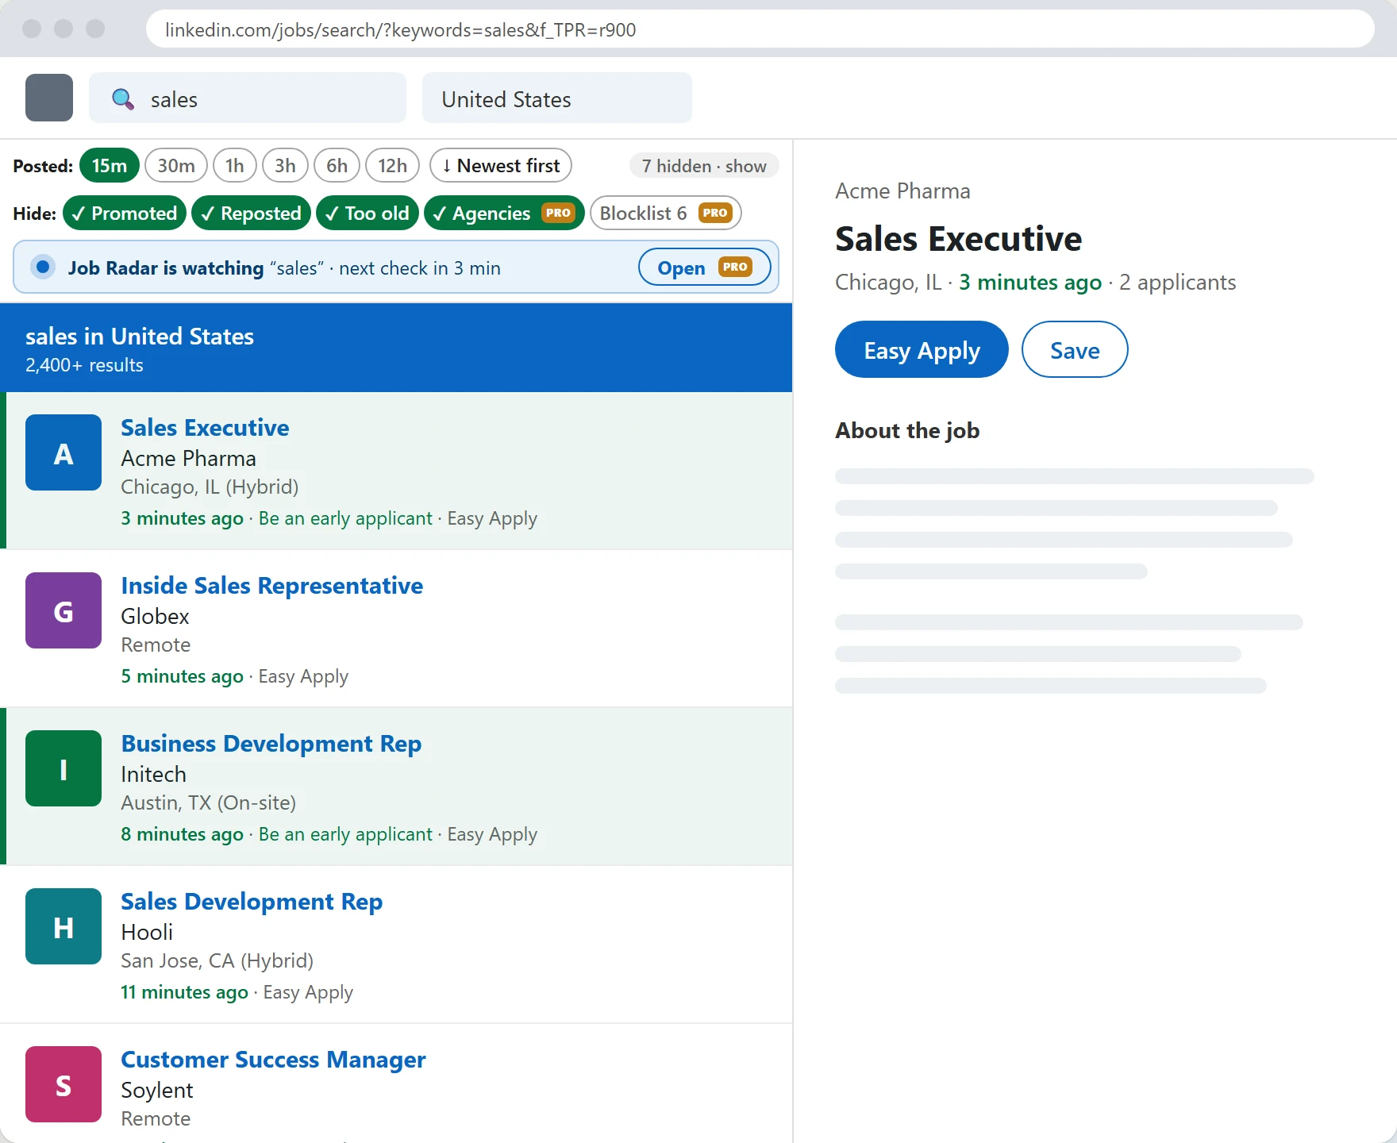Click the Soylent company name
This screenshot has width=1397, height=1143.
click(157, 1090)
